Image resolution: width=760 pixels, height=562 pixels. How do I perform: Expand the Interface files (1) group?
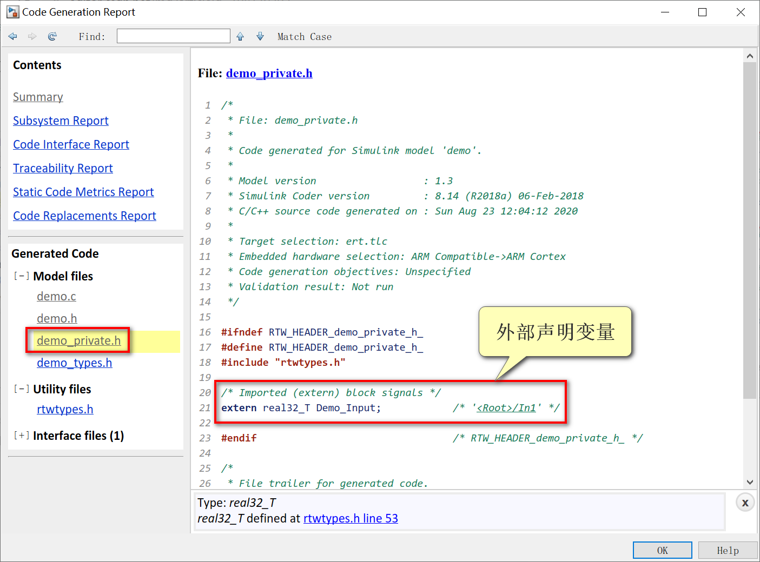point(21,436)
